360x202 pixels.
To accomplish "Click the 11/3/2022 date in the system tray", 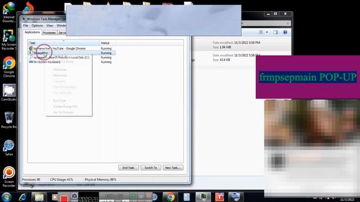I will click(x=347, y=200).
